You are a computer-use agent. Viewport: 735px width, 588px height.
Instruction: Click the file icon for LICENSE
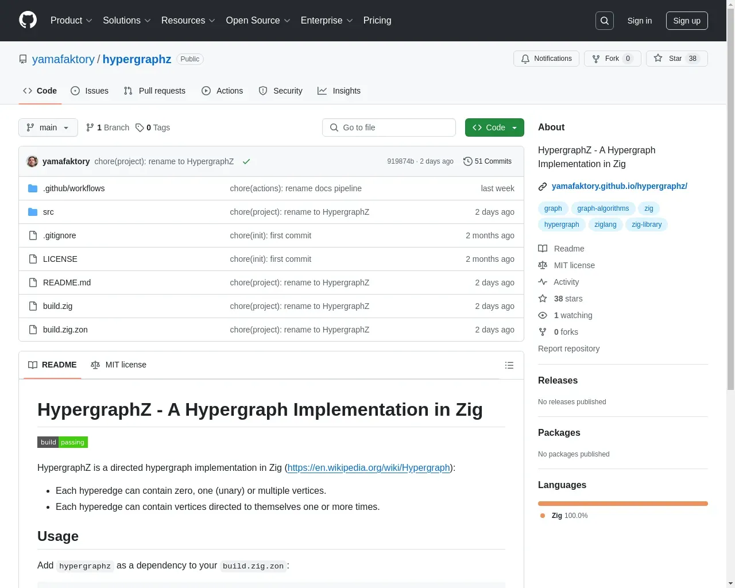pyautogui.click(x=33, y=259)
